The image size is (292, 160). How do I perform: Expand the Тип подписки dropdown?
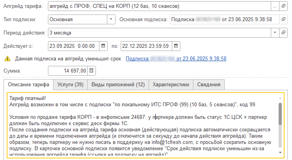111,19
